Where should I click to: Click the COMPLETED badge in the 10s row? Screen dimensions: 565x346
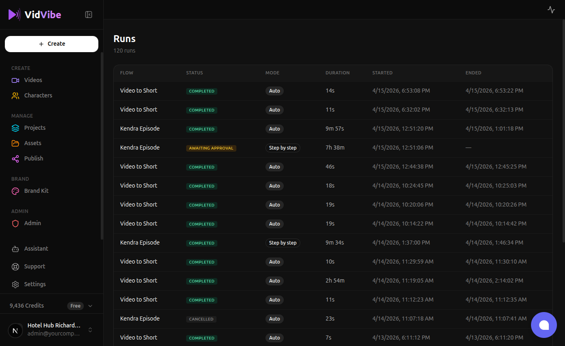pyautogui.click(x=202, y=262)
